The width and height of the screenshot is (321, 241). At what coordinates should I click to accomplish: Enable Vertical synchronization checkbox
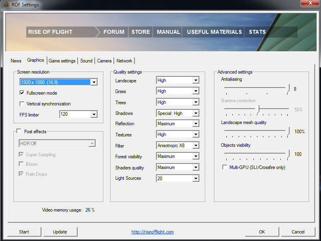(x=22, y=104)
